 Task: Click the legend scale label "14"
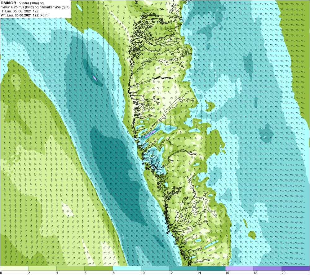tap(199, 273)
